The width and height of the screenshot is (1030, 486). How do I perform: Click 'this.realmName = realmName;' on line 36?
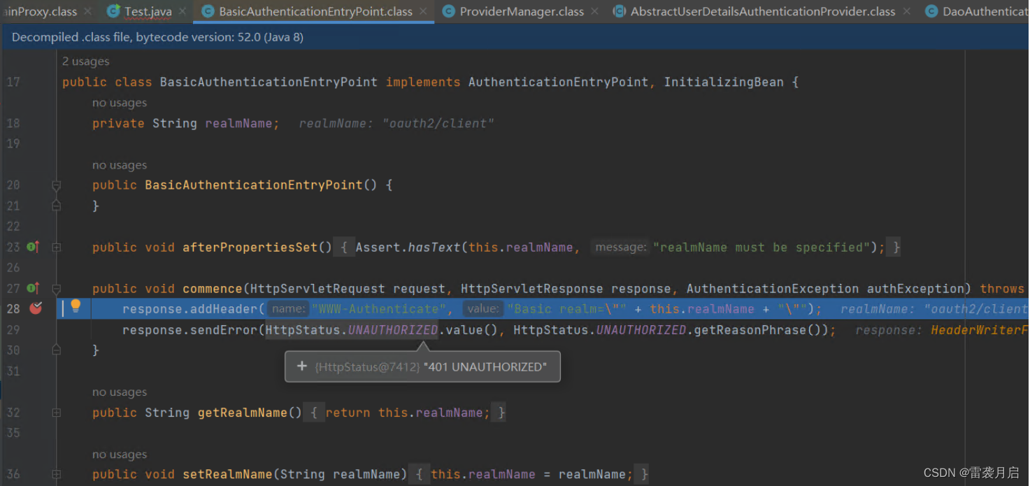532,474
